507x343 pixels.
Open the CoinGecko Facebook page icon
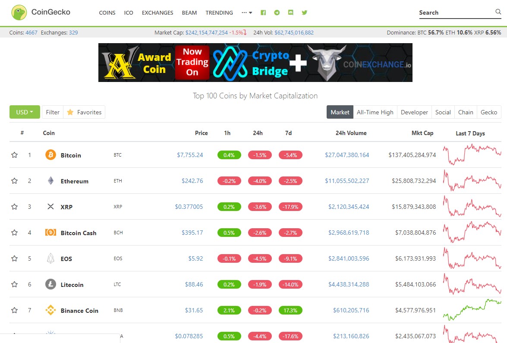tap(263, 13)
